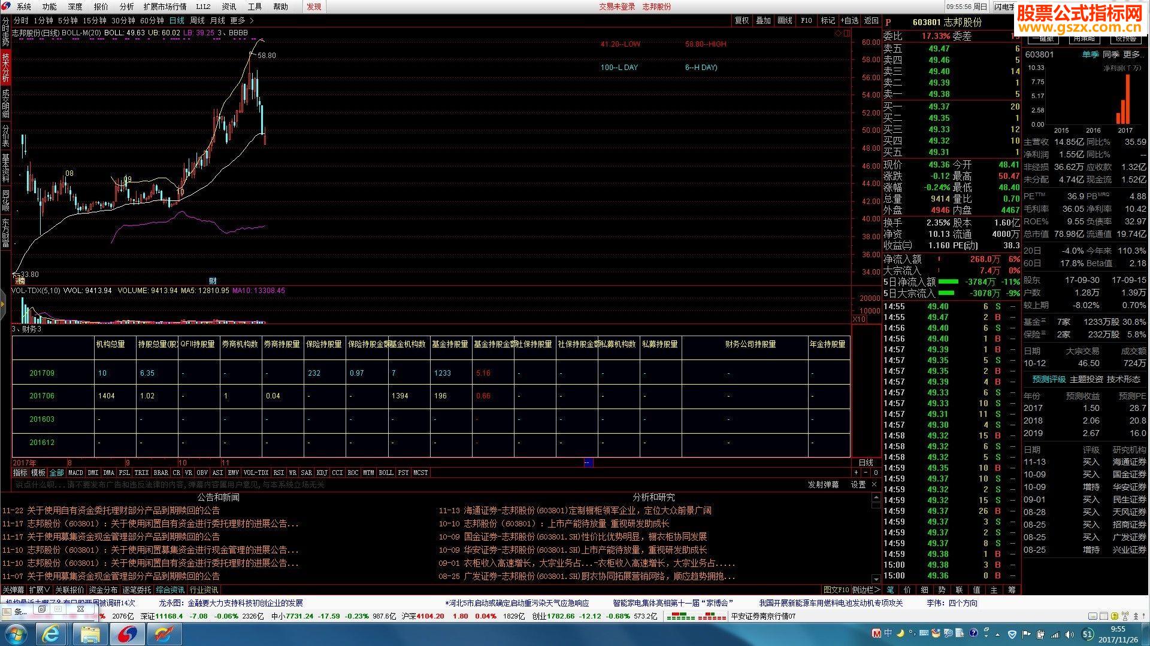Open 扩展市场行情 menu
This screenshot has height=646, width=1150.
165,7
